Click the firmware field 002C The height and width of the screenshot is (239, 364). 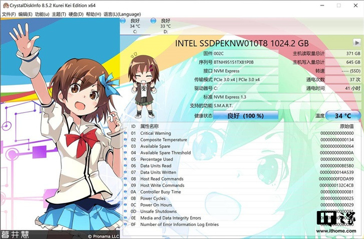pos(245,54)
